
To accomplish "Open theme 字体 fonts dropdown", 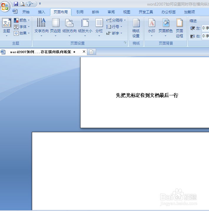I will 22,27.
